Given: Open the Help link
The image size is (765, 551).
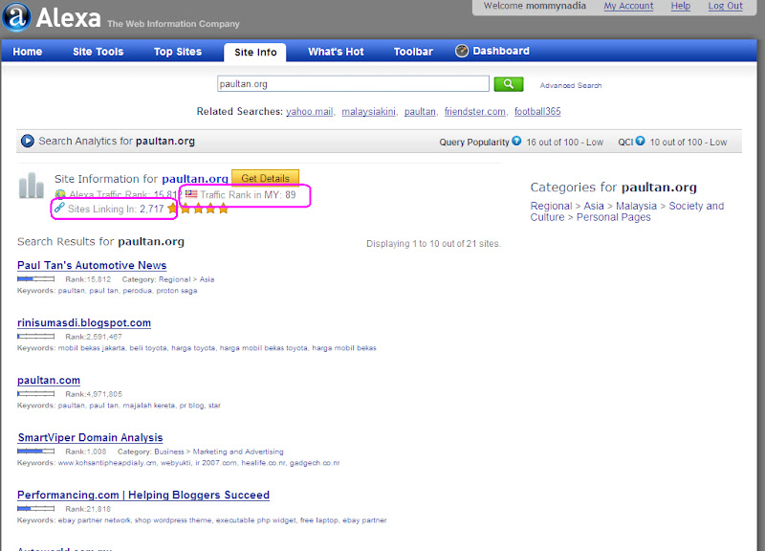Looking at the screenshot, I should pos(681,6).
